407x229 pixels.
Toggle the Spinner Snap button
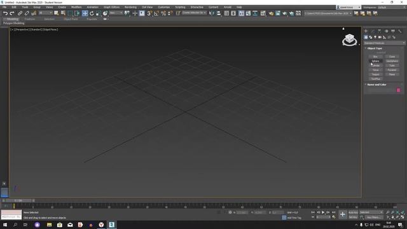(170, 13)
